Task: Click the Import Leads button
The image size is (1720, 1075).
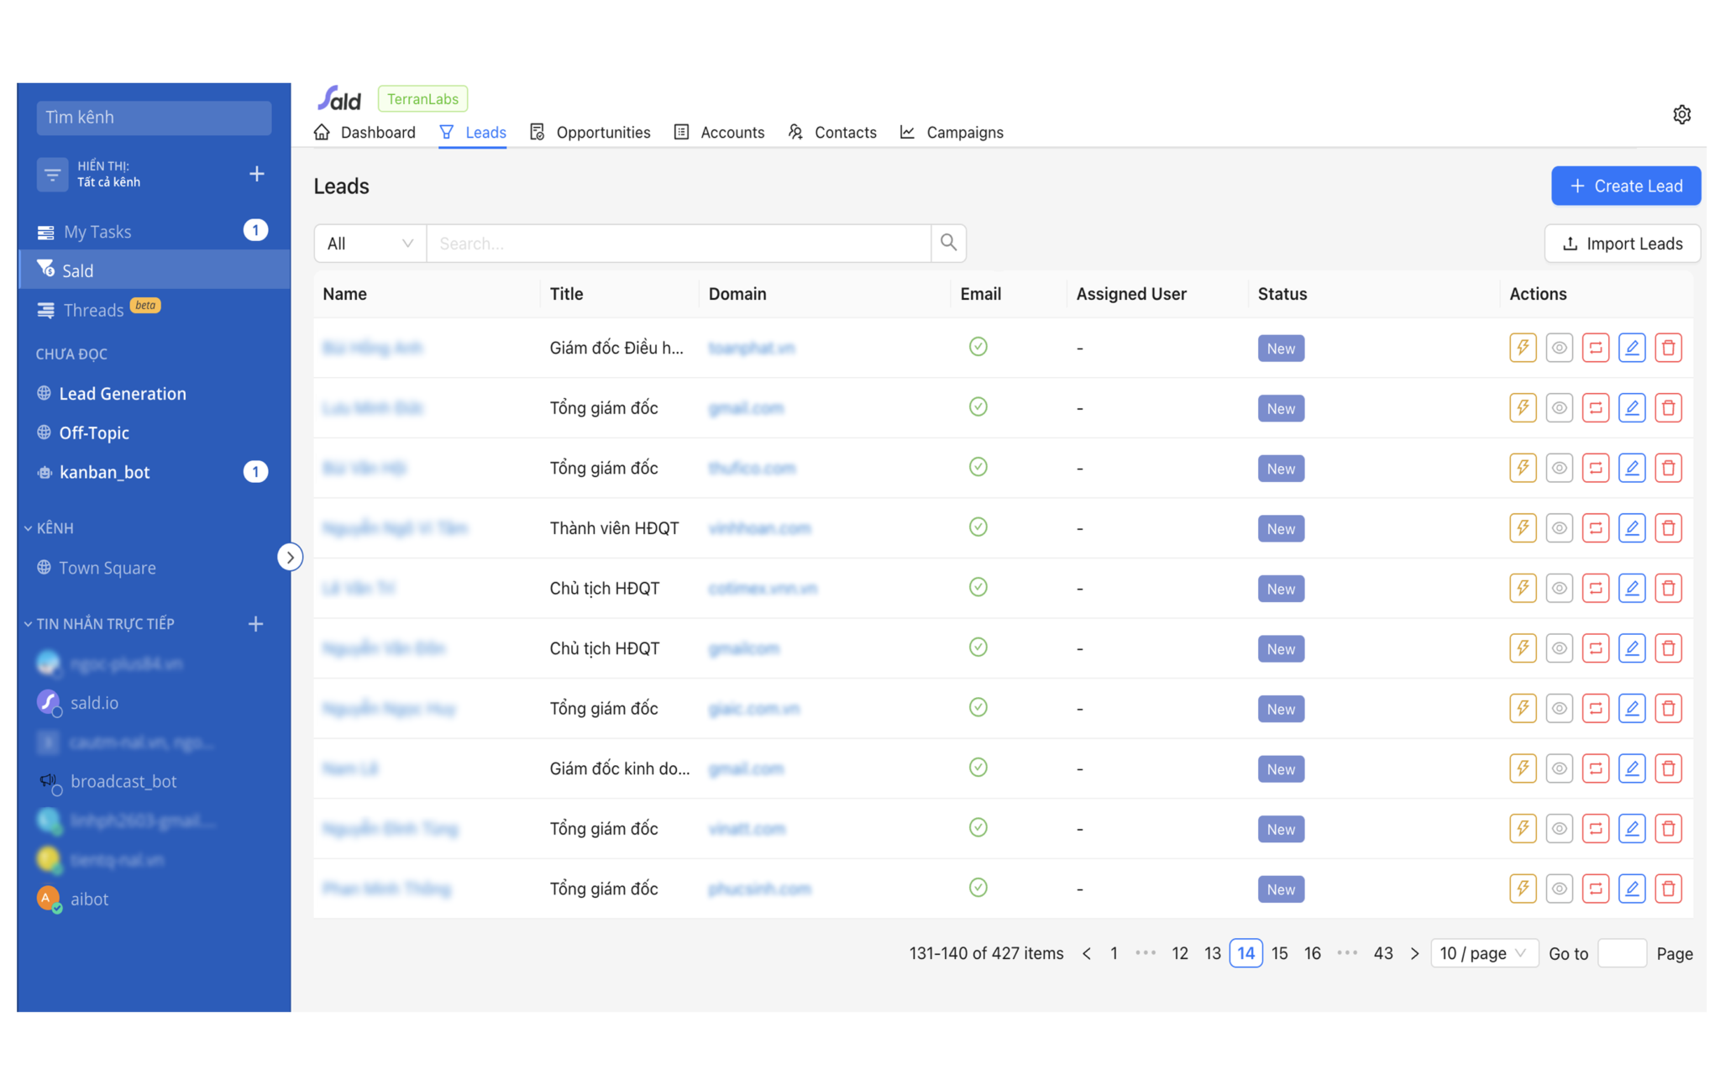Action: [1622, 244]
